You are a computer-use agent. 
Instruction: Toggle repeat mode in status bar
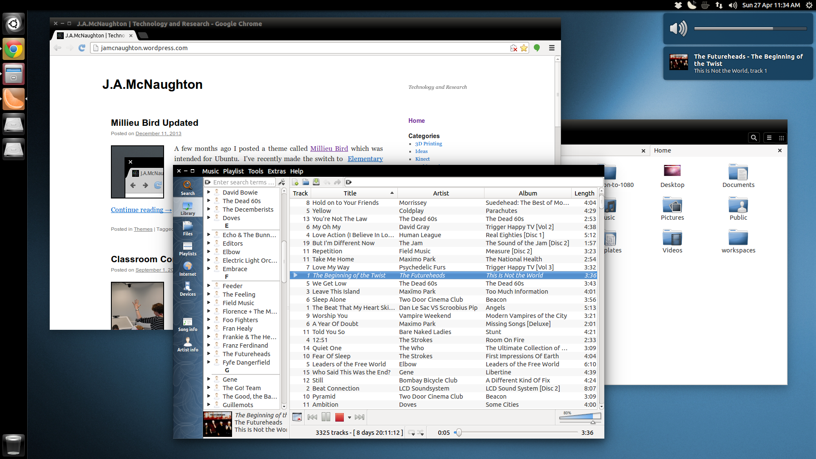[411, 433]
